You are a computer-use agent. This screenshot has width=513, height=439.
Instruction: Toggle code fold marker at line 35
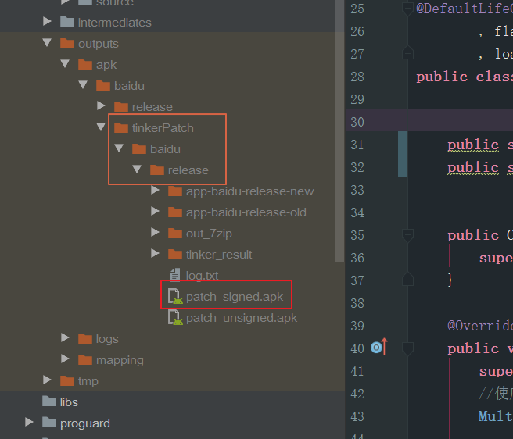(x=407, y=235)
